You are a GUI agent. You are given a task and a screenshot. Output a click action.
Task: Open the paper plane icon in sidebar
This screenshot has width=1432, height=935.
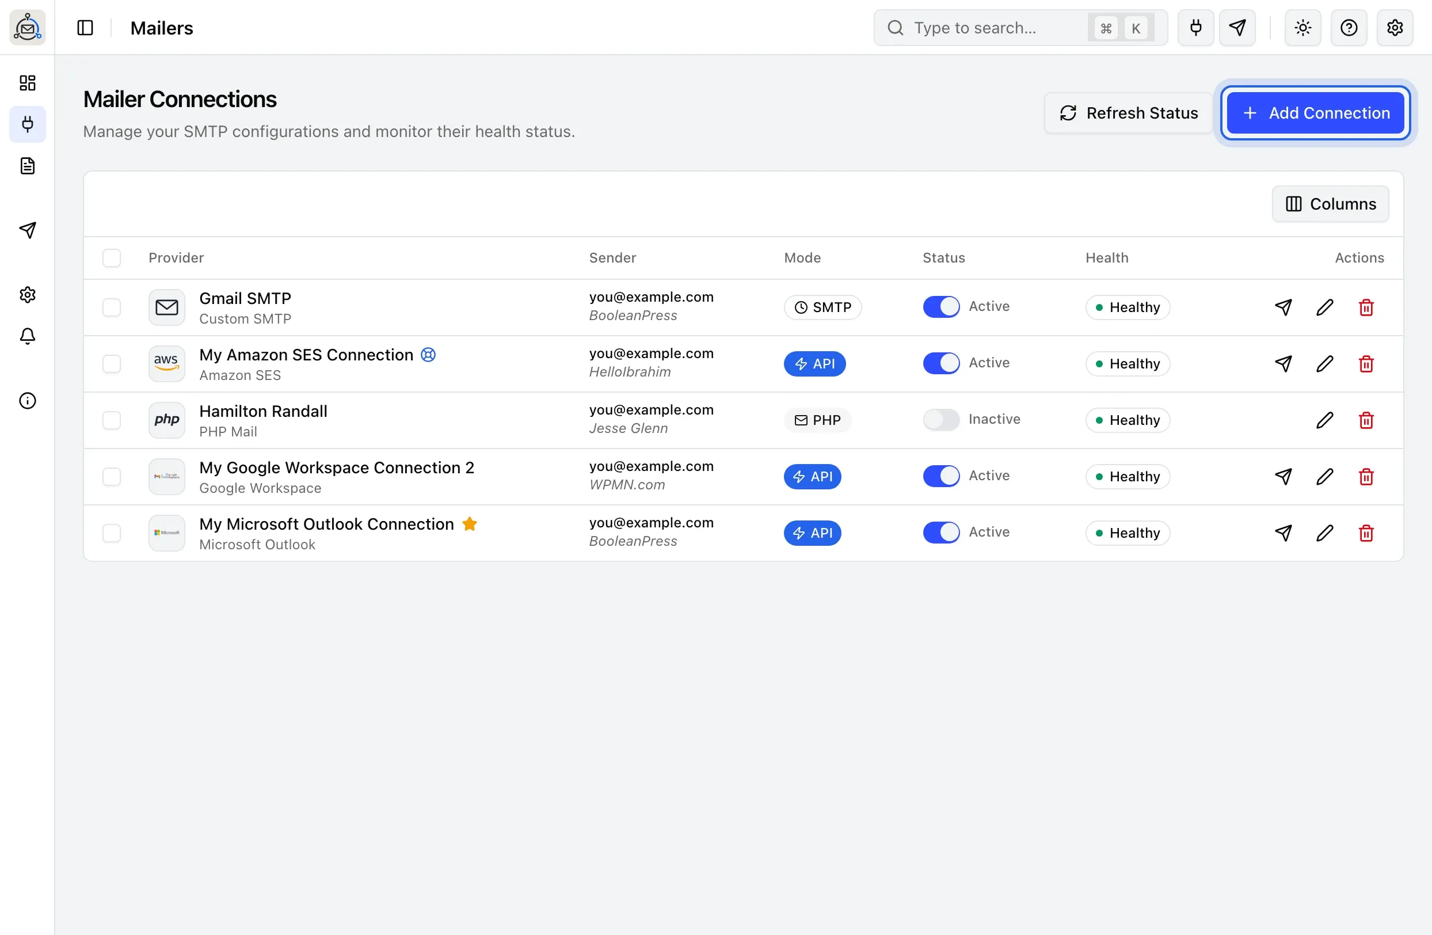point(28,230)
